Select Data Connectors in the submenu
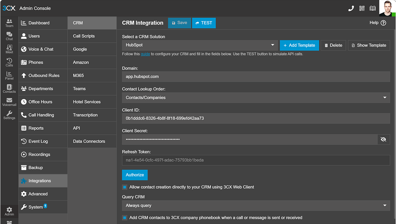The image size is (396, 224). 89,141
